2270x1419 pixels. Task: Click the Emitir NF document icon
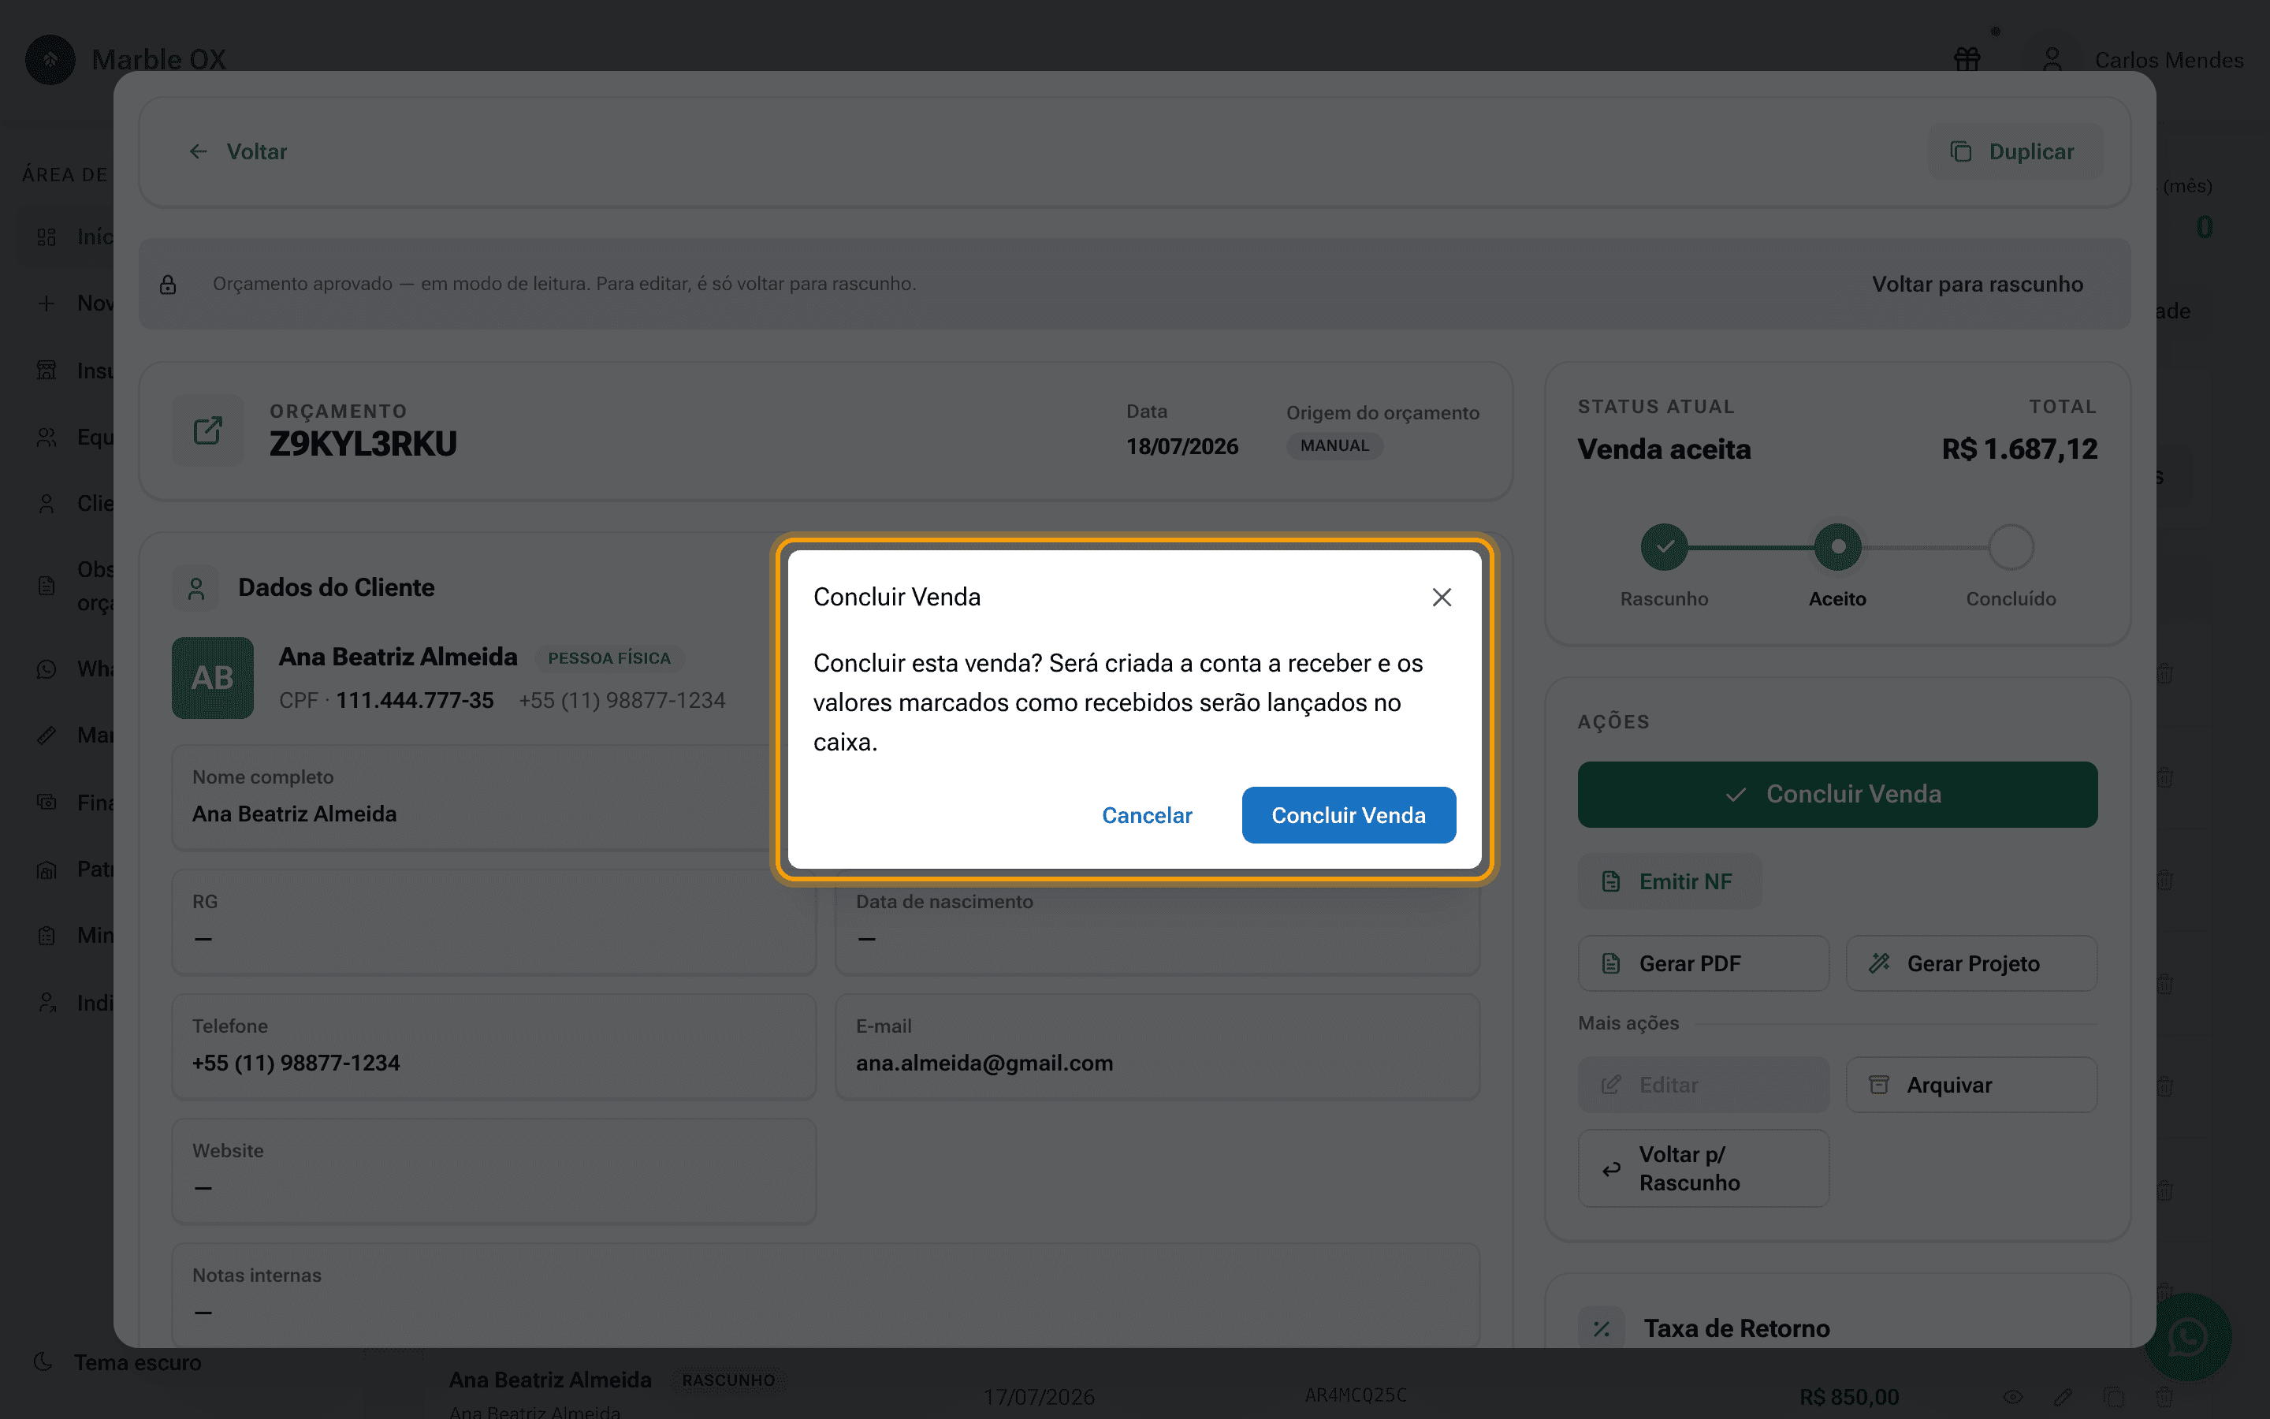tap(1610, 881)
